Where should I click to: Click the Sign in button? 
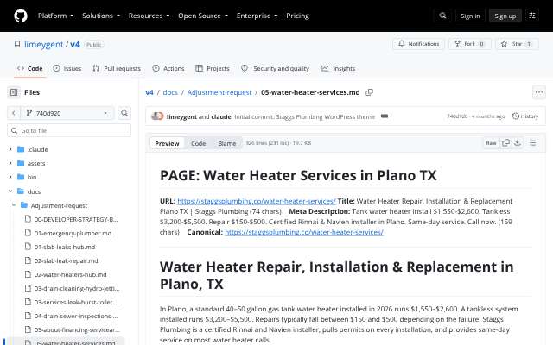(x=470, y=16)
